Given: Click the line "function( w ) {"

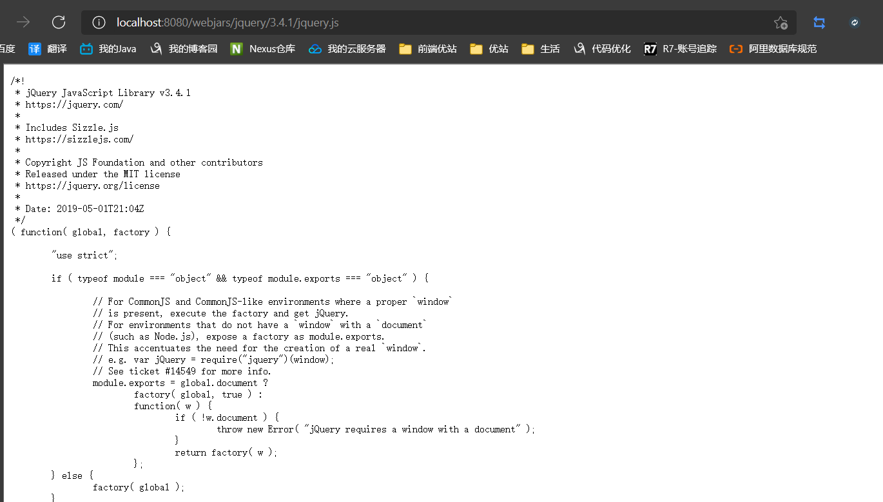Looking at the screenshot, I should (173, 406).
